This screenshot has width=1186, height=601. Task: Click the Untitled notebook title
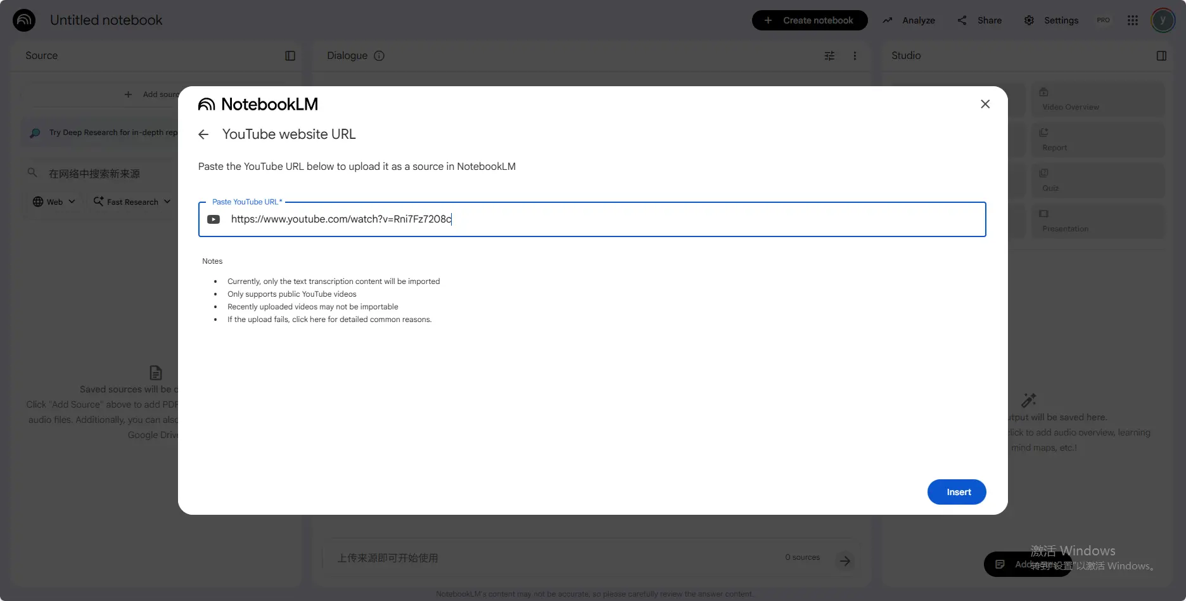[106, 20]
